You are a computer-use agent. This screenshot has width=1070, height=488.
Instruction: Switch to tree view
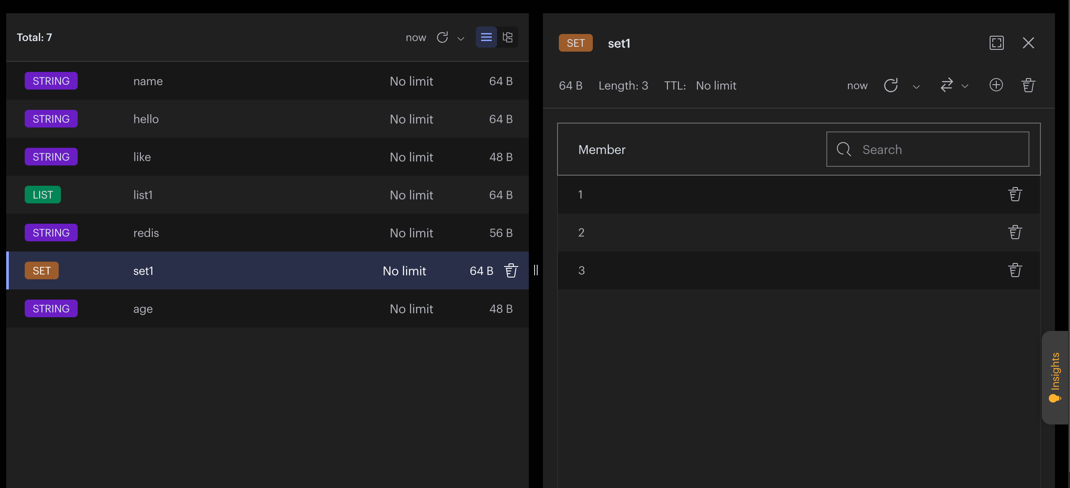click(x=508, y=37)
